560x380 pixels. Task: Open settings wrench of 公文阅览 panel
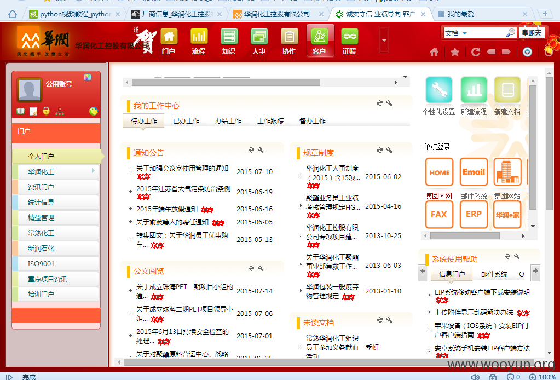[x=261, y=268]
